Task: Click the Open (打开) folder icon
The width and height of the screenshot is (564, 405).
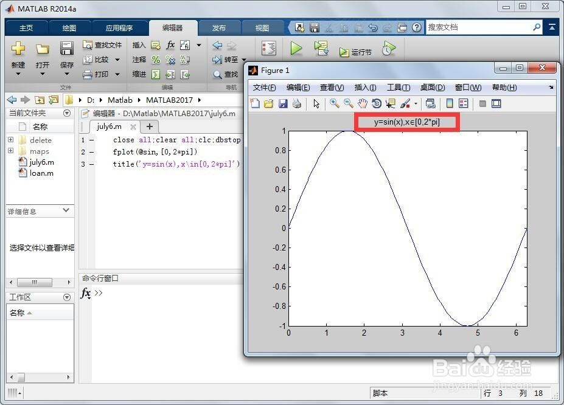Action: 43,49
